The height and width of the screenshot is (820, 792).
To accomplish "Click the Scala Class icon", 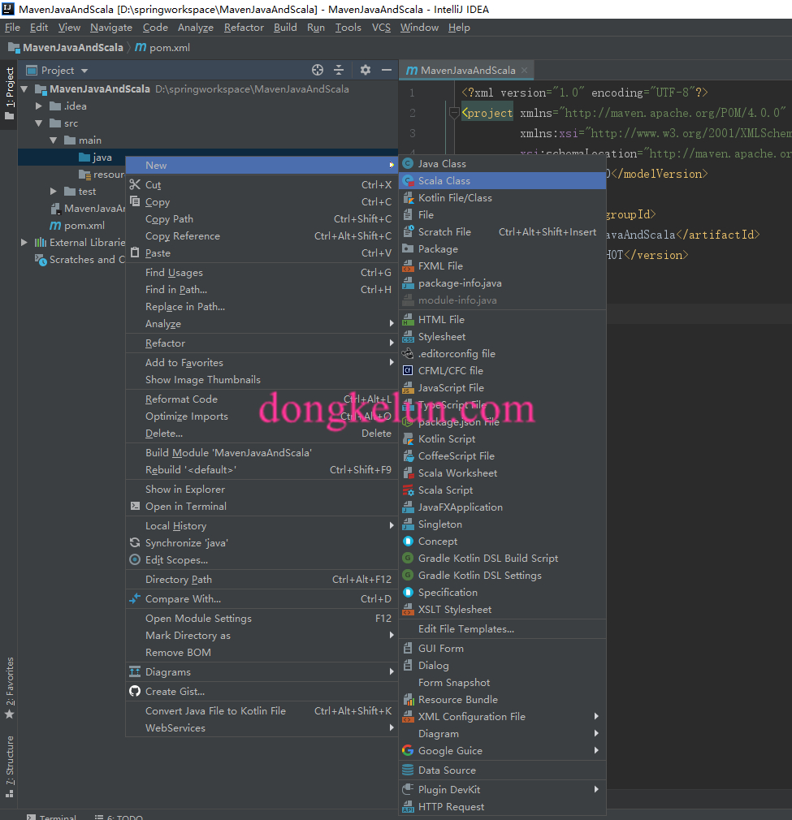I will click(408, 181).
